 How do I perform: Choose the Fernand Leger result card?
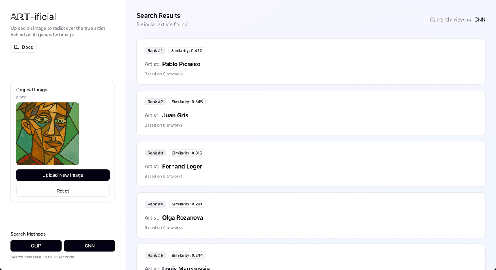pos(310,164)
